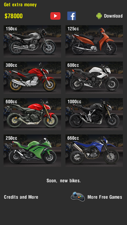
Task: Open the YouTube icon link
Action: coord(55,16)
